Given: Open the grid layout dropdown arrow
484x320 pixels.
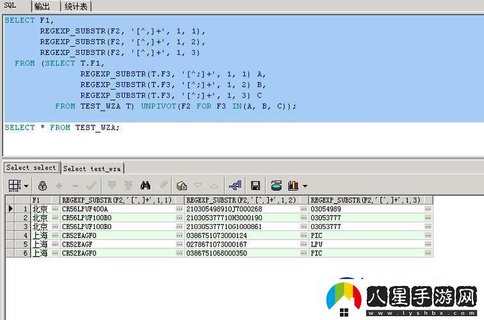Looking at the screenshot, I should coord(26,186).
